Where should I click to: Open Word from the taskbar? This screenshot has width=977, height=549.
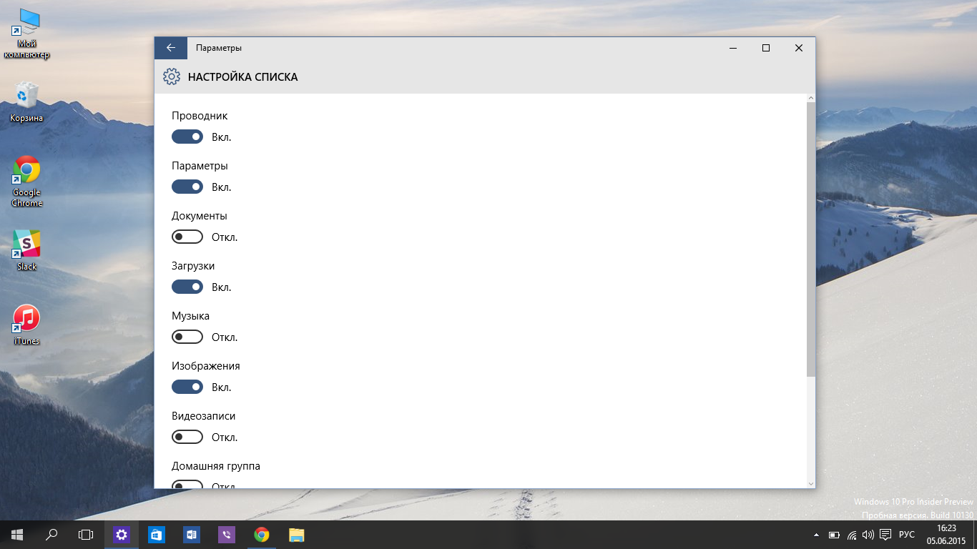pyautogui.click(x=192, y=535)
